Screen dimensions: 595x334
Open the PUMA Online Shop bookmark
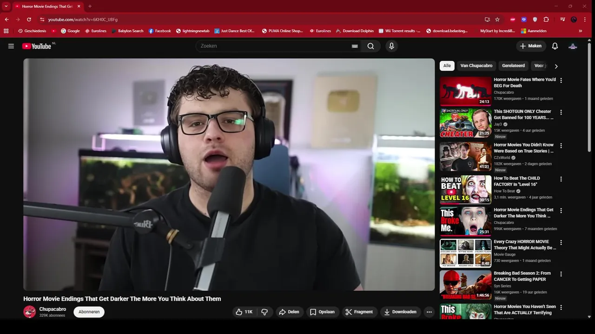[283, 31]
